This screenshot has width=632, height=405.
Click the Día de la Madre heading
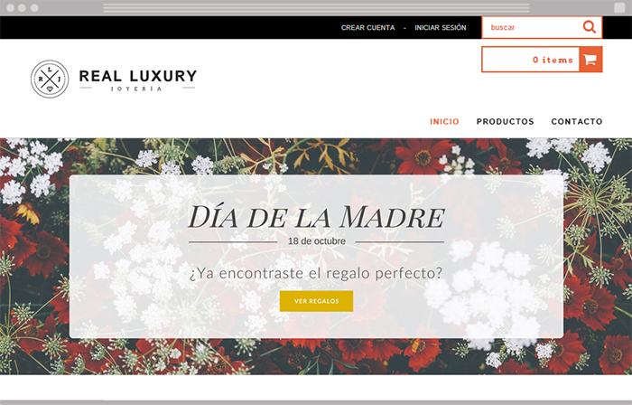click(316, 217)
